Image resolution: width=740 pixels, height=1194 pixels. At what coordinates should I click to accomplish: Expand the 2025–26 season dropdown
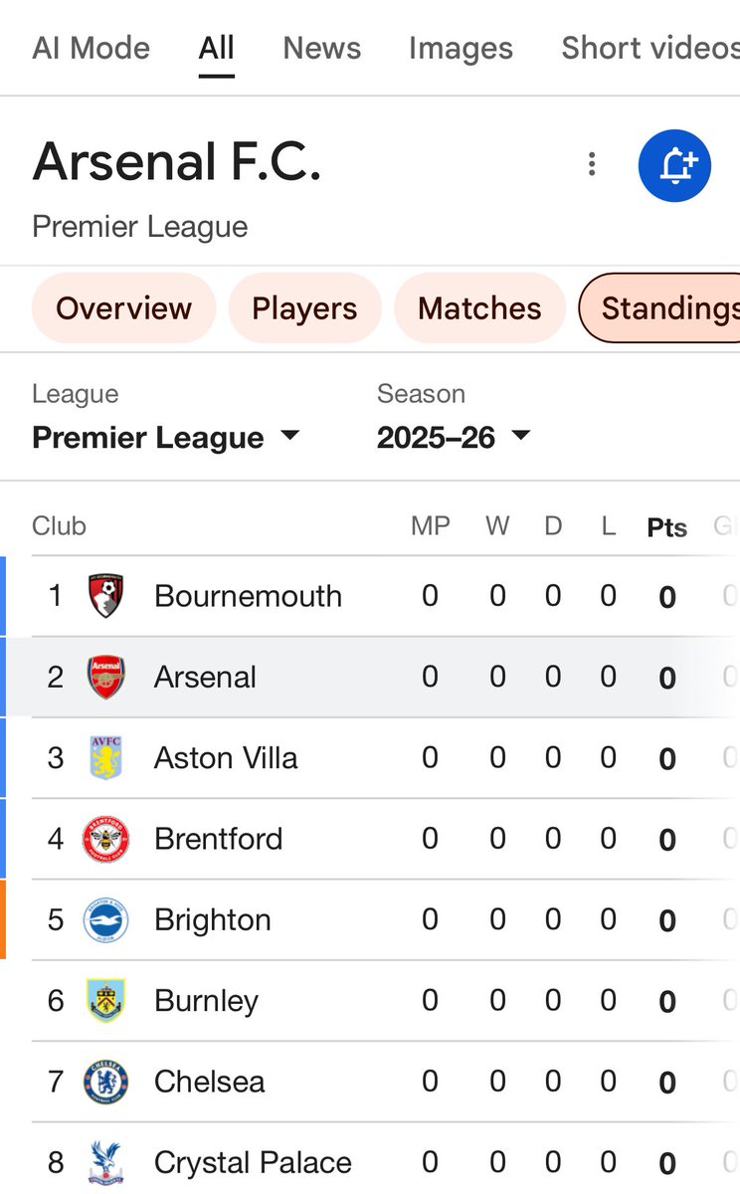point(454,438)
